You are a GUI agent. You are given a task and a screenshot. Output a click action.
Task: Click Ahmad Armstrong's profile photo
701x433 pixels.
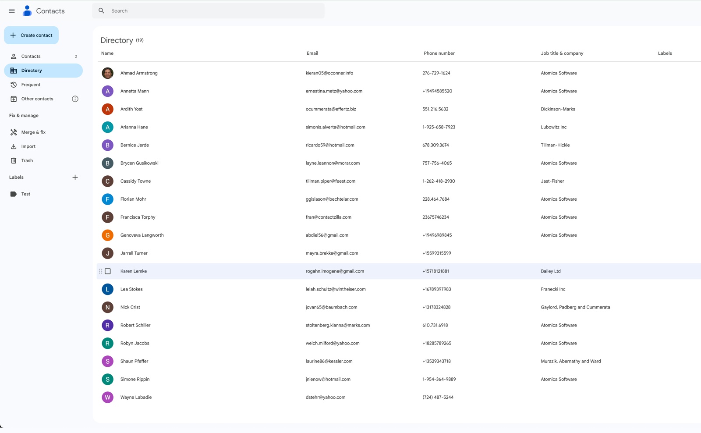click(107, 73)
